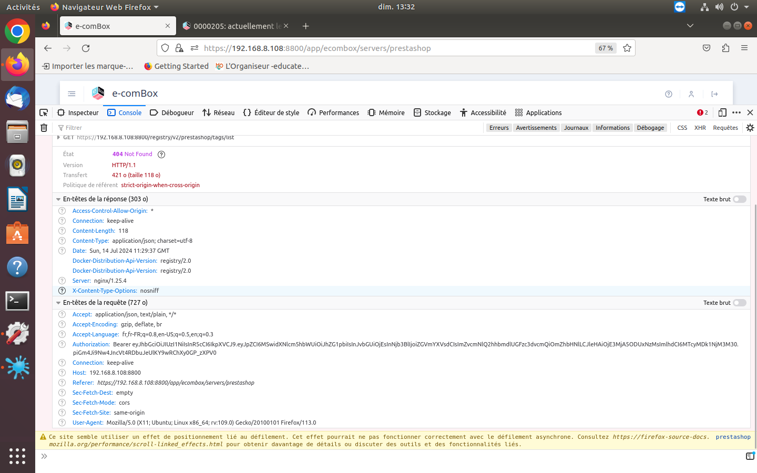Toggle the CSS filter
This screenshot has width=757, height=473.
point(682,128)
